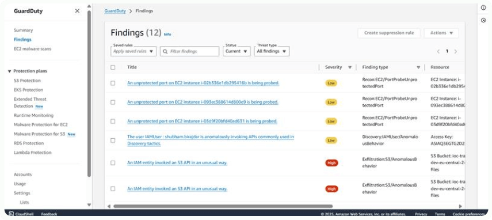Click the Feedback link in footer
Screen dimensions: 492x220
point(49,214)
